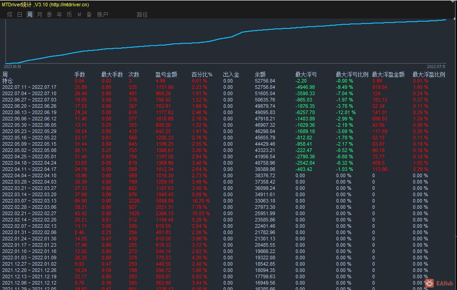Select week row 2022.05.23 ~ 2022.05.29
The height and width of the screenshot is (290, 457).
tap(29, 131)
